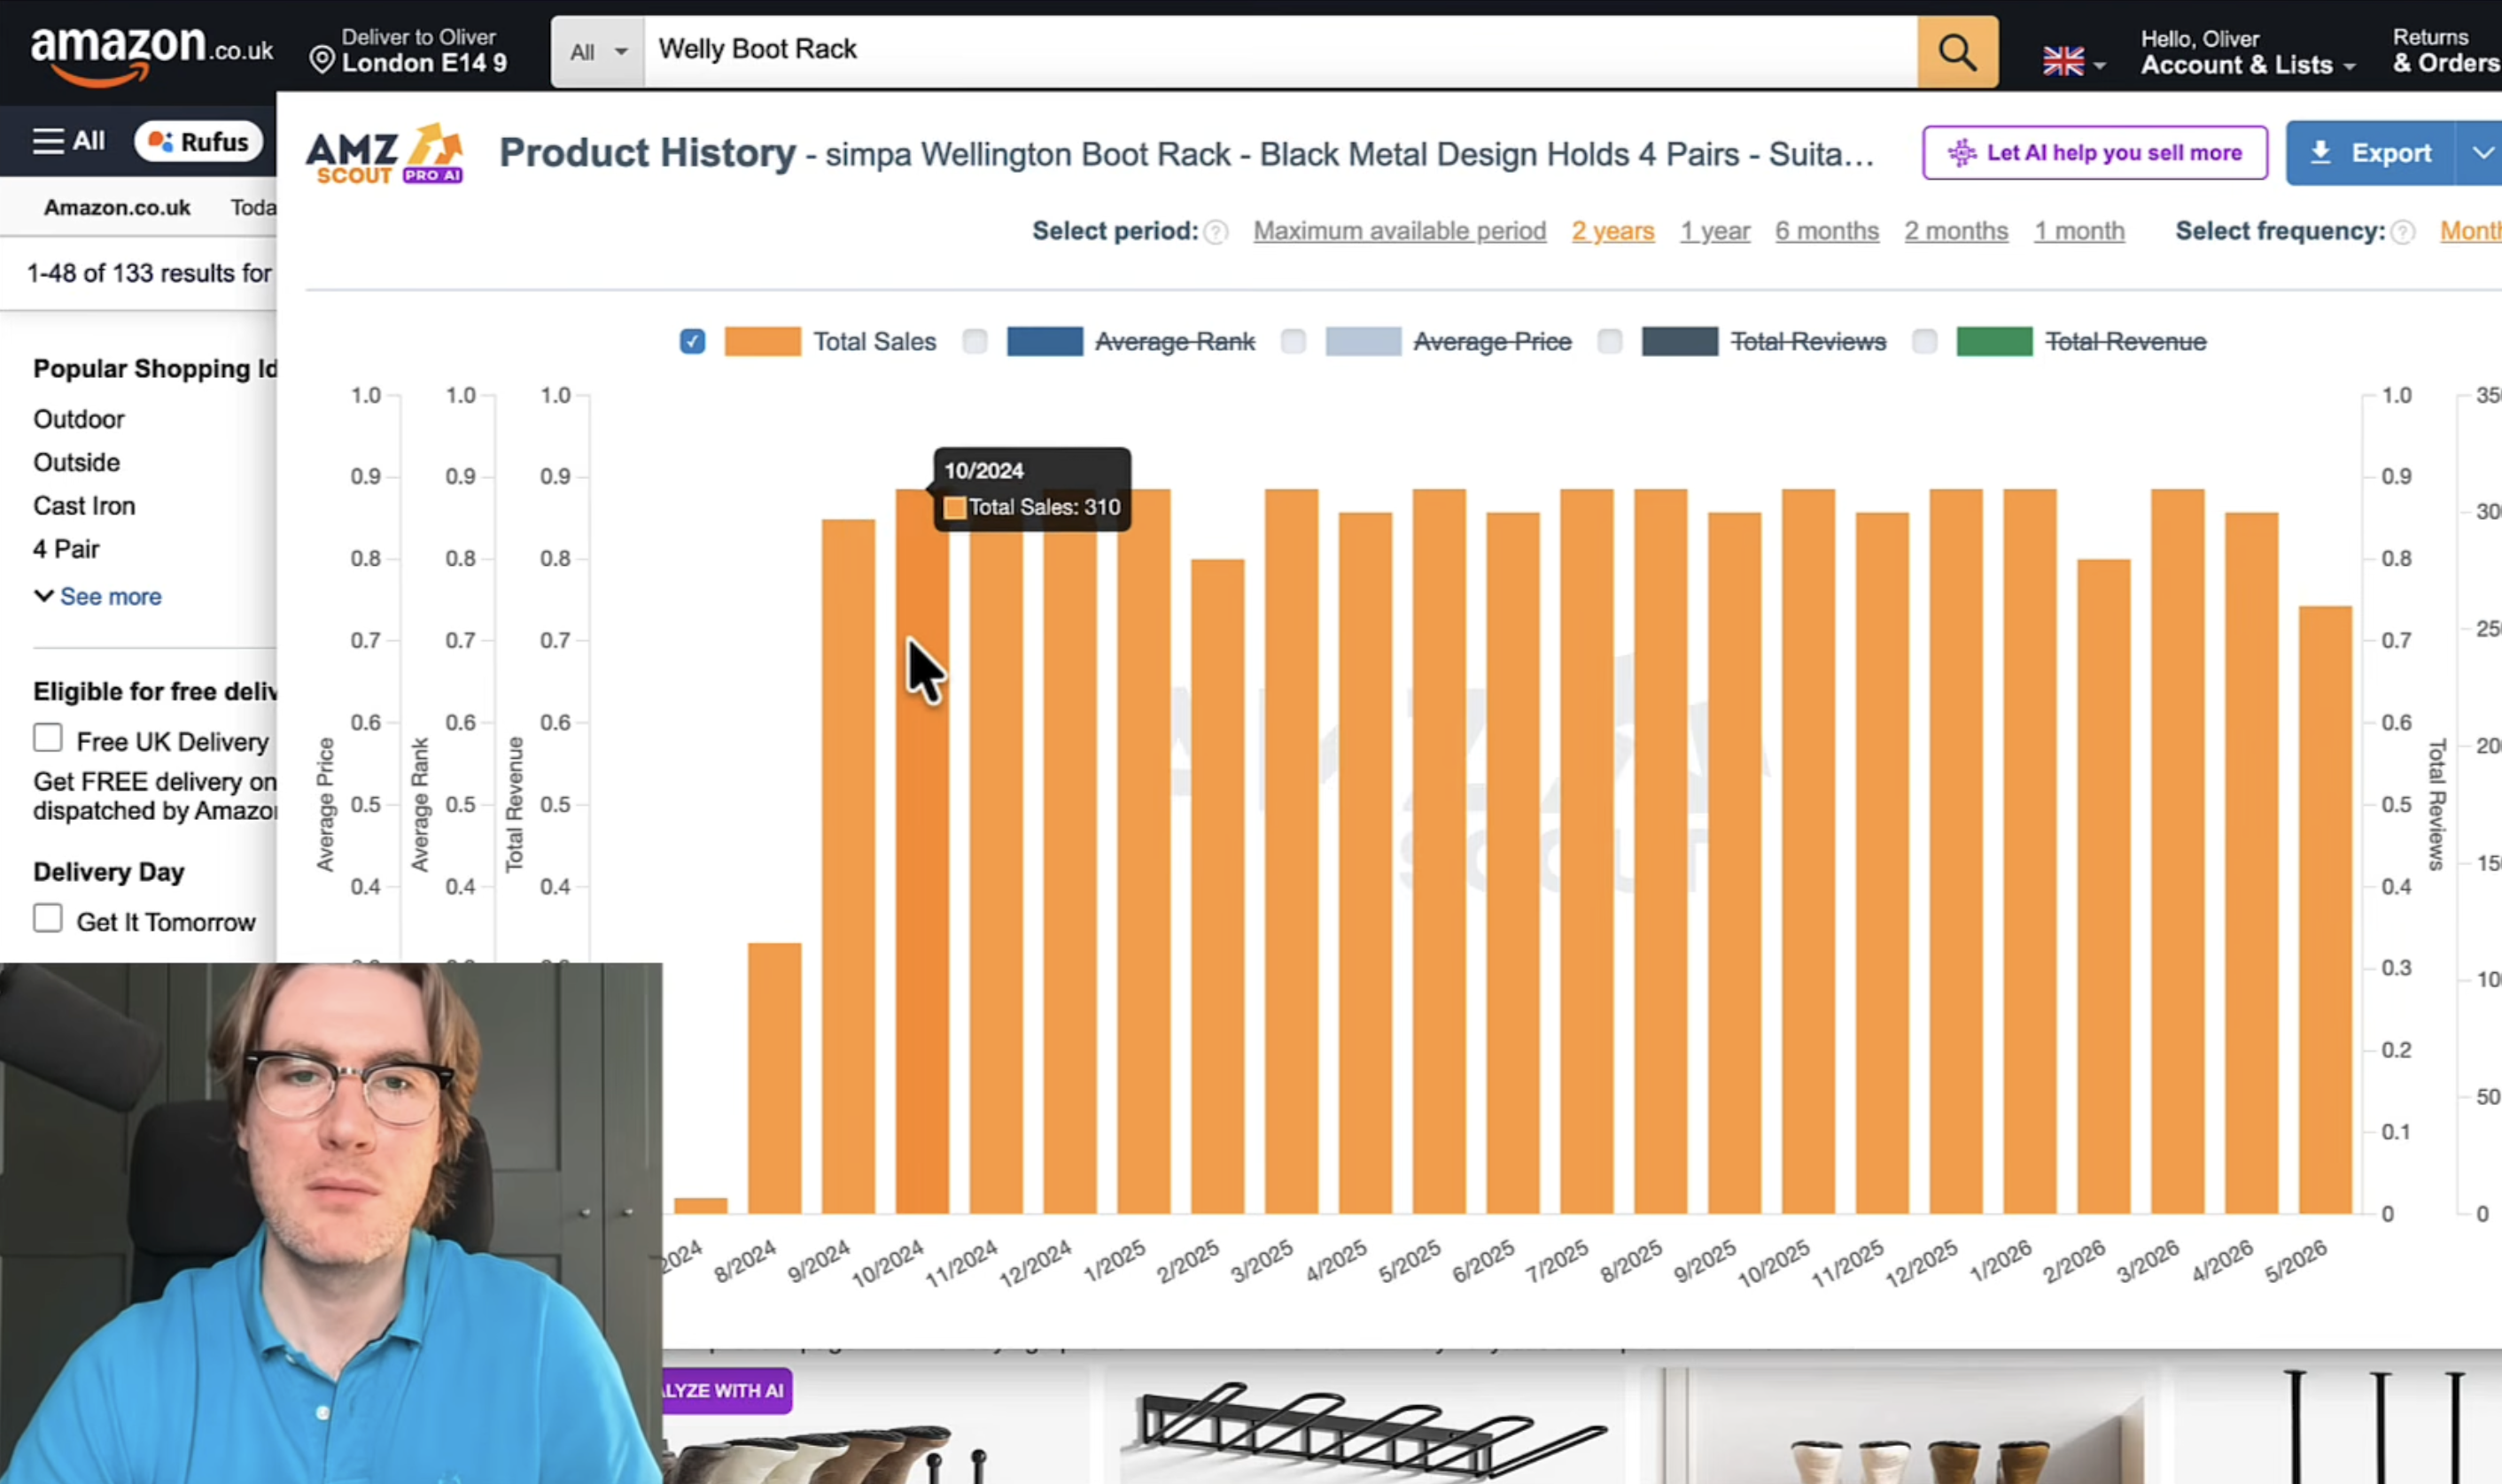This screenshot has width=2502, height=1484.
Task: Click the light blue Average Price swatch
Action: tap(1363, 342)
